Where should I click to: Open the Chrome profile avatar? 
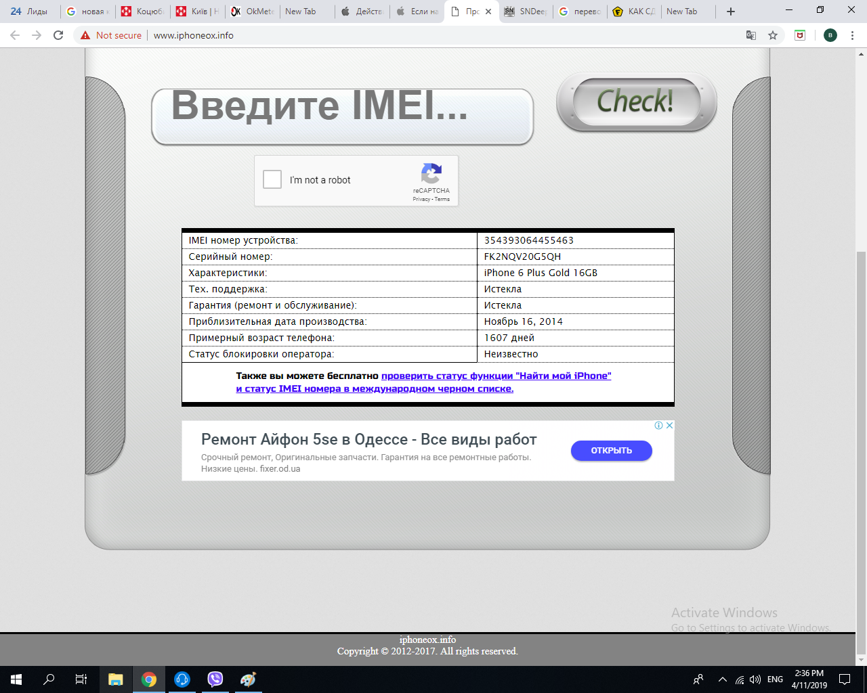point(830,35)
